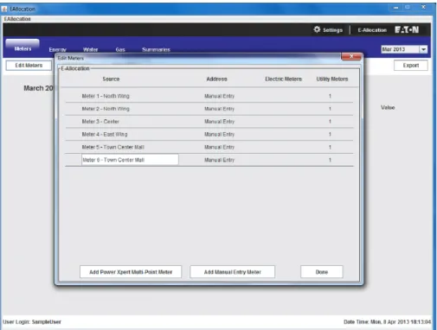Click the Electric Meters column header
Viewport: 437px width, 330px height.
click(x=284, y=79)
